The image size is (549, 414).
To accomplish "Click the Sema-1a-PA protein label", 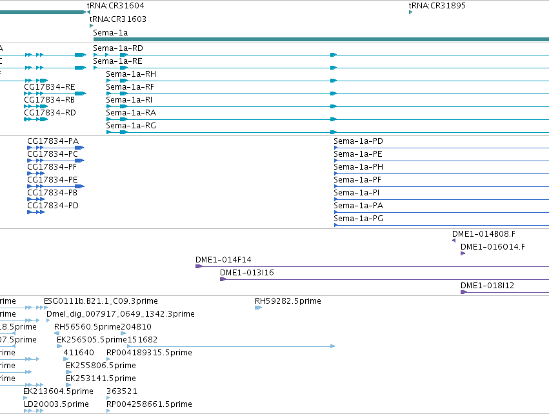I will (358, 206).
